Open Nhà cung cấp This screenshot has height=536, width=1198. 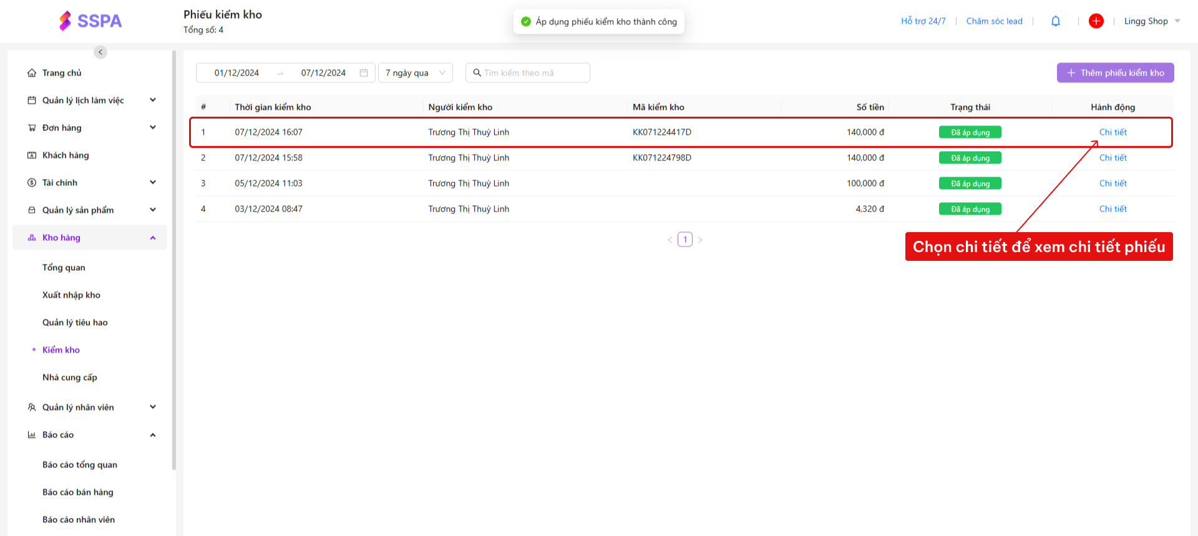pos(70,378)
